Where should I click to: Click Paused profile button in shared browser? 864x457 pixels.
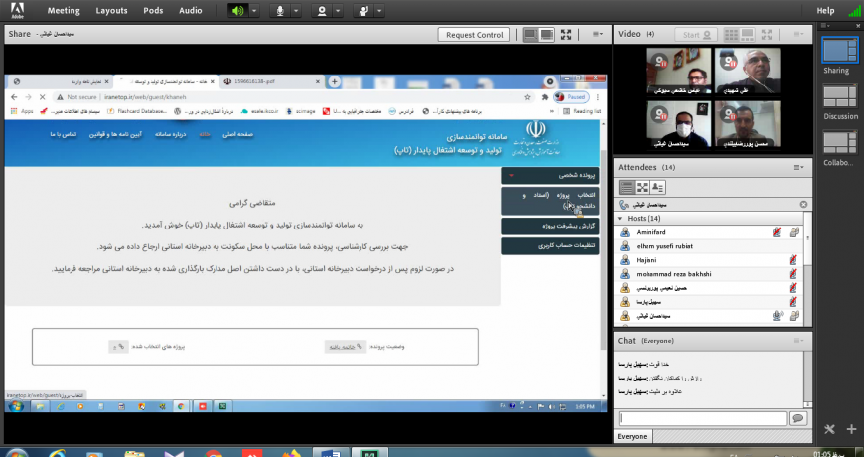click(x=571, y=97)
